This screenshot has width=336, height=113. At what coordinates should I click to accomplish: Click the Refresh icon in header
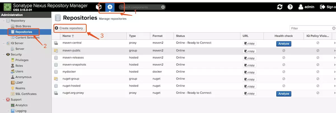(x=280, y=7)
